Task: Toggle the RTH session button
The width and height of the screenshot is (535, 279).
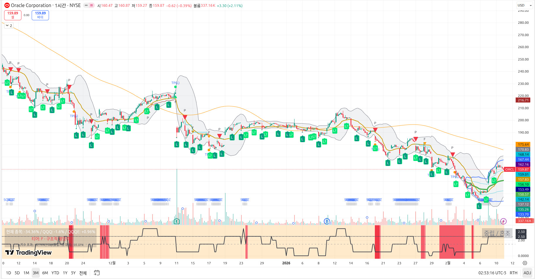Action: [514, 273]
